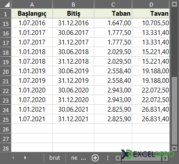Image resolution: width=179 pixels, height=164 pixels.
Task: Select cell with date 31.12.2021
Action: (73, 119)
